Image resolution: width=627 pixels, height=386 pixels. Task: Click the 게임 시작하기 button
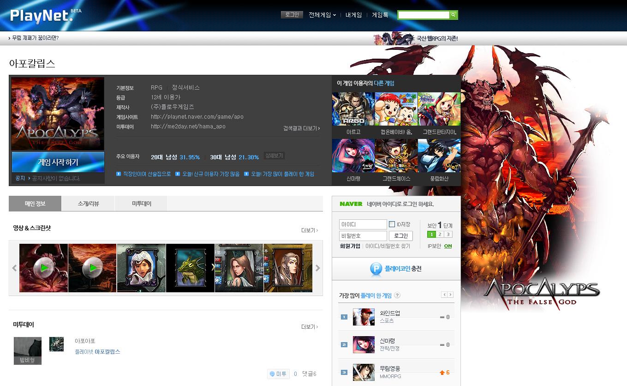(x=58, y=162)
